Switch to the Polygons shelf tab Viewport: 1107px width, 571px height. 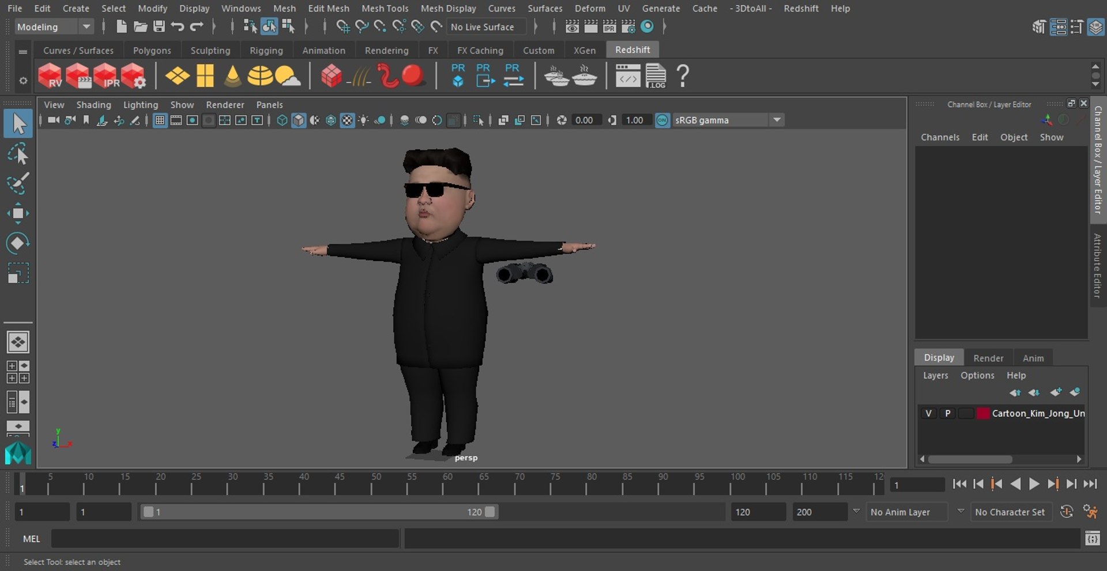pyautogui.click(x=152, y=50)
